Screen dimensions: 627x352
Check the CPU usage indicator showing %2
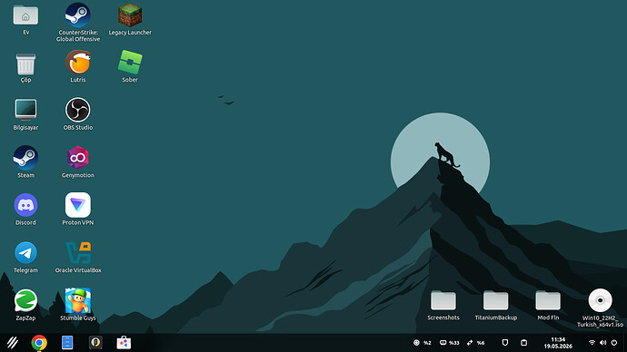pyautogui.click(x=423, y=342)
